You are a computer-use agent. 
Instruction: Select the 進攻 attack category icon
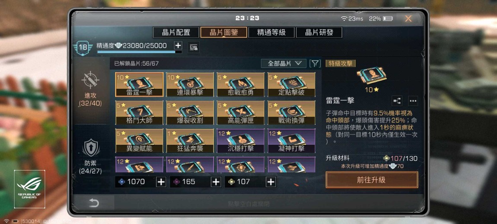pos(91,79)
